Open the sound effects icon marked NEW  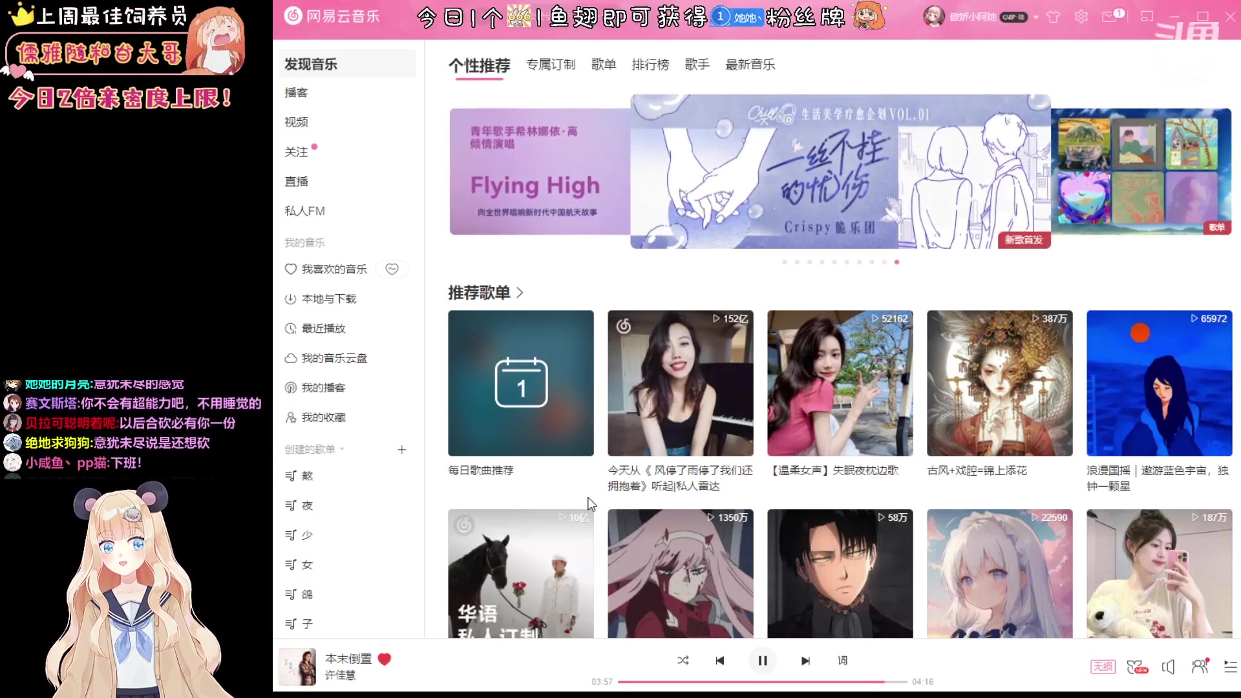point(1137,666)
